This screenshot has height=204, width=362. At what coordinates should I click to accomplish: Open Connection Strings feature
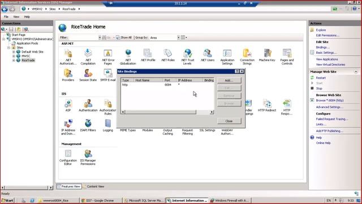tap(247, 57)
